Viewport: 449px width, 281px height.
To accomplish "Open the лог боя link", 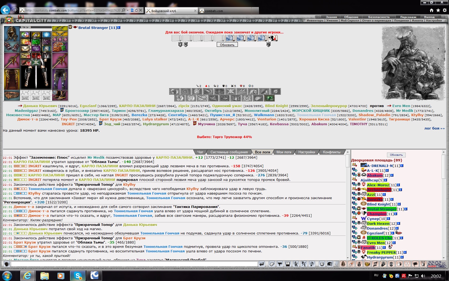I will click(x=435, y=128).
